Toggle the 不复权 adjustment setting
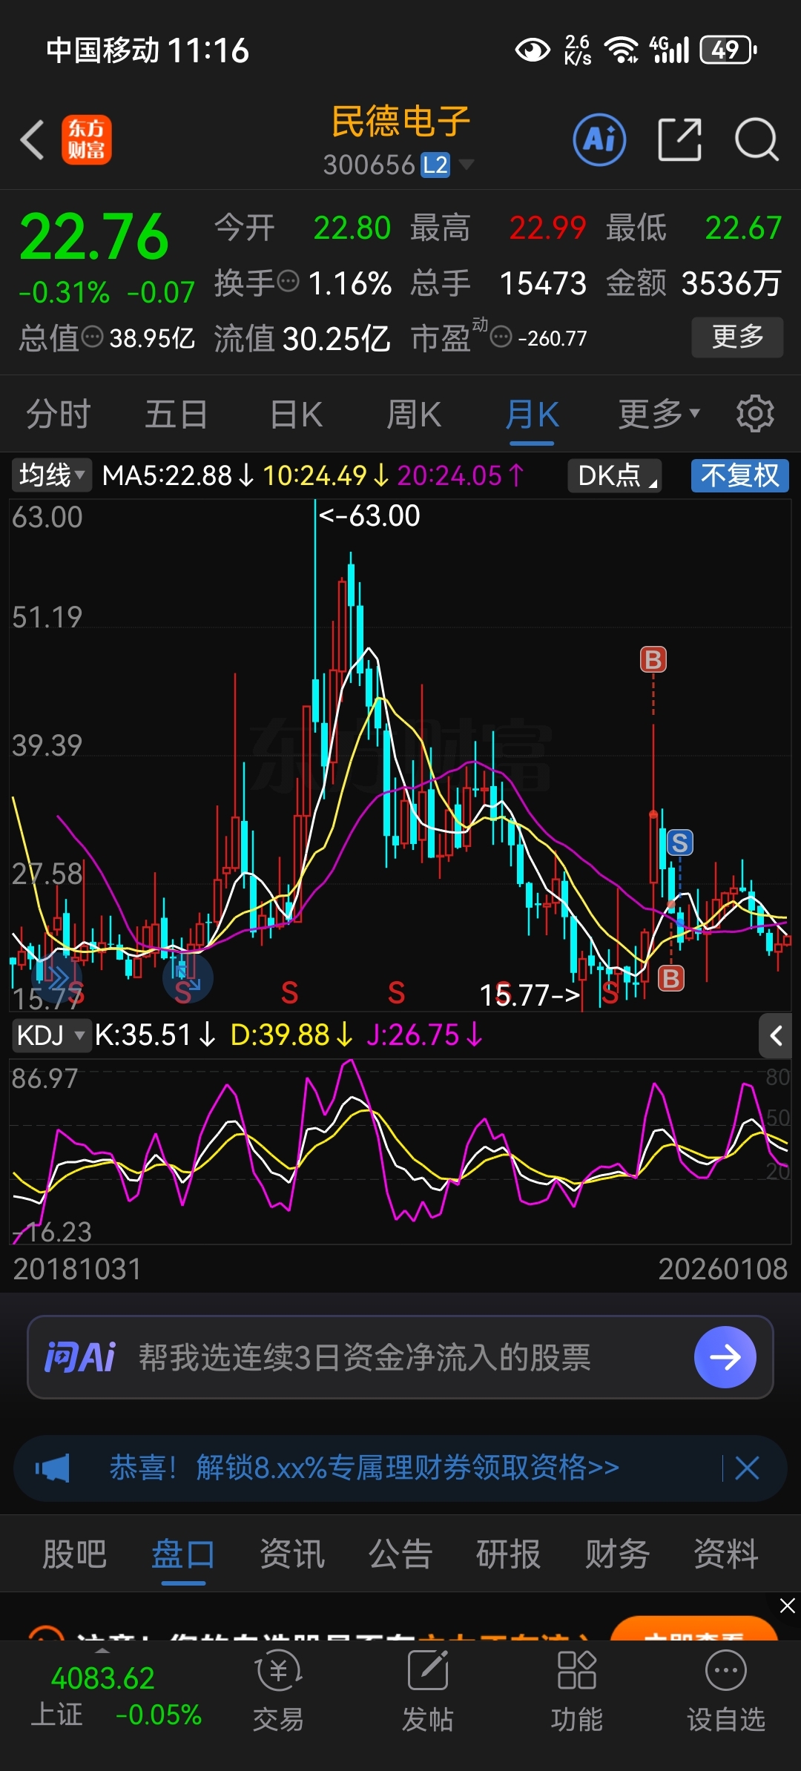801x1771 pixels. coord(739,475)
